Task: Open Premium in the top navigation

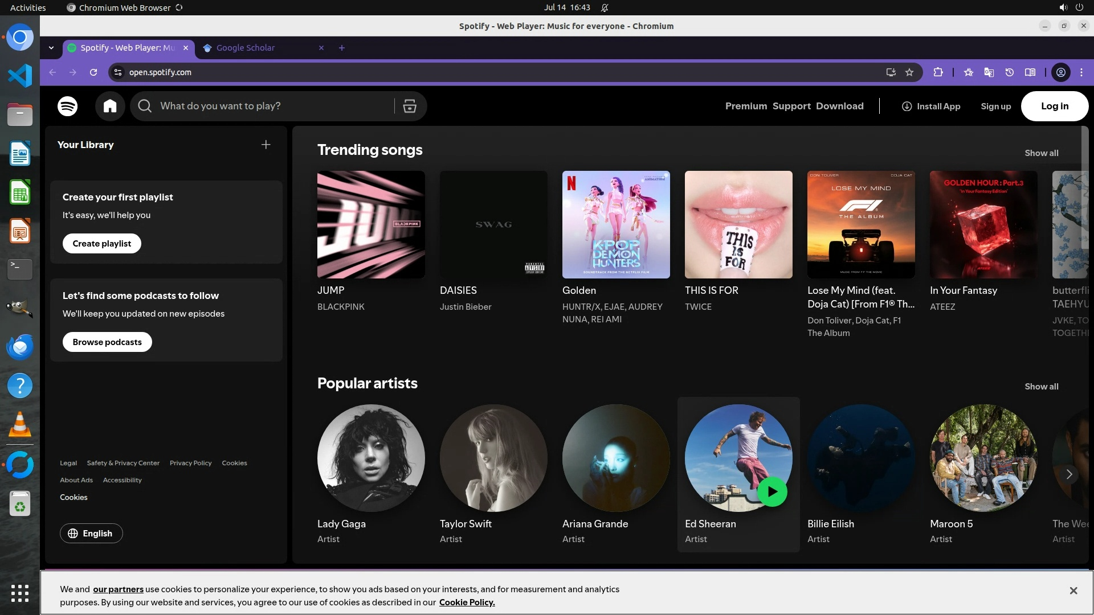Action: point(746,106)
